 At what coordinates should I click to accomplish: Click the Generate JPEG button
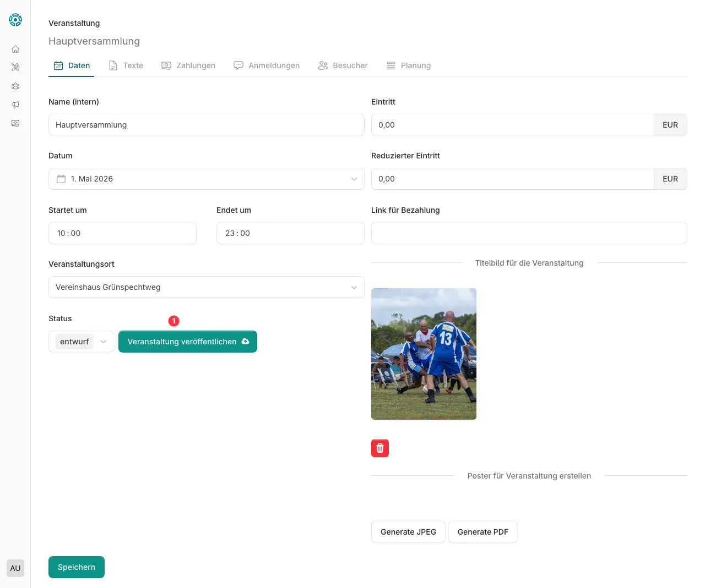click(x=408, y=532)
